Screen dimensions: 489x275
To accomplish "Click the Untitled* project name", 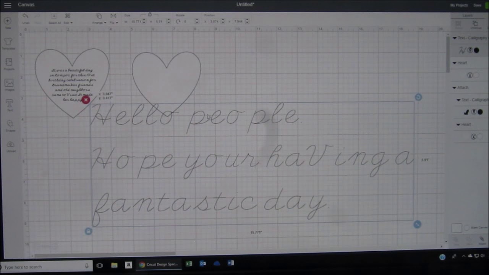I will tap(245, 5).
